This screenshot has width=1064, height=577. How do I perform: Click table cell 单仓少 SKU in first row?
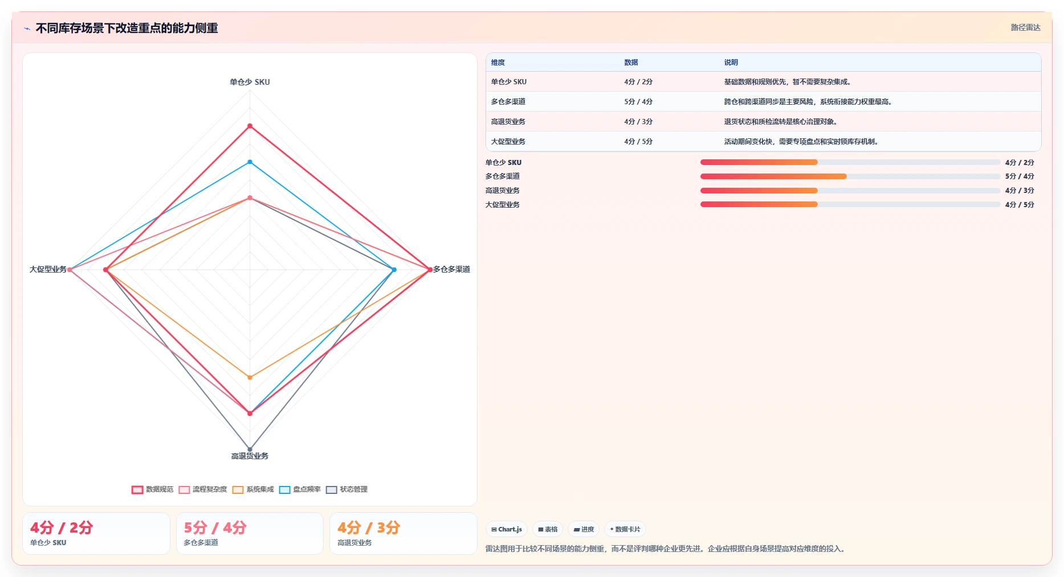click(x=509, y=82)
